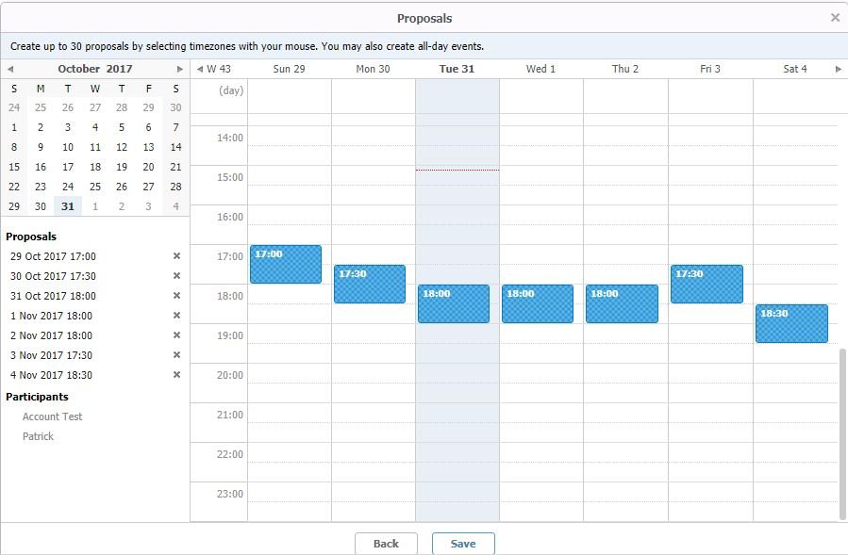Close the Proposals dialog
This screenshot has width=848, height=555.
point(835,18)
